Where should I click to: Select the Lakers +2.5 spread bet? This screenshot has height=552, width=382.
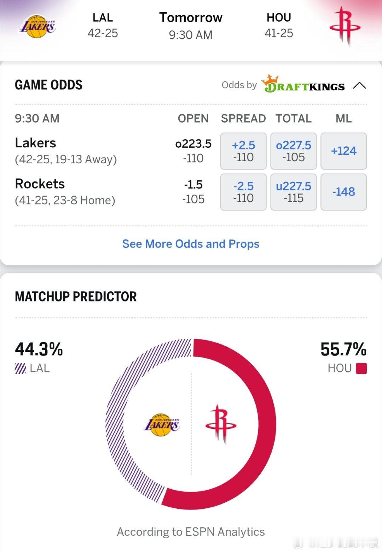(243, 151)
